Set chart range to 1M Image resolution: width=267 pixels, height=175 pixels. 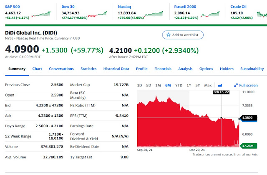[158, 85]
